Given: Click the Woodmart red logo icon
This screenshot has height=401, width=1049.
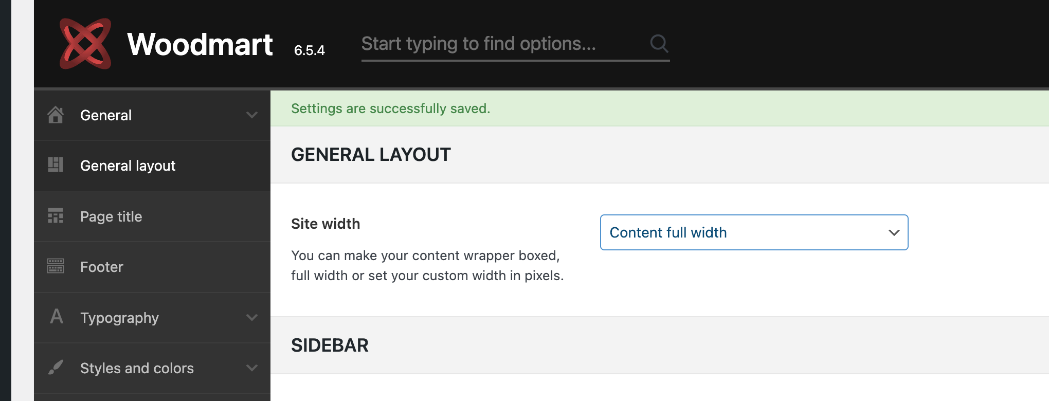Looking at the screenshot, I should pyautogui.click(x=85, y=44).
